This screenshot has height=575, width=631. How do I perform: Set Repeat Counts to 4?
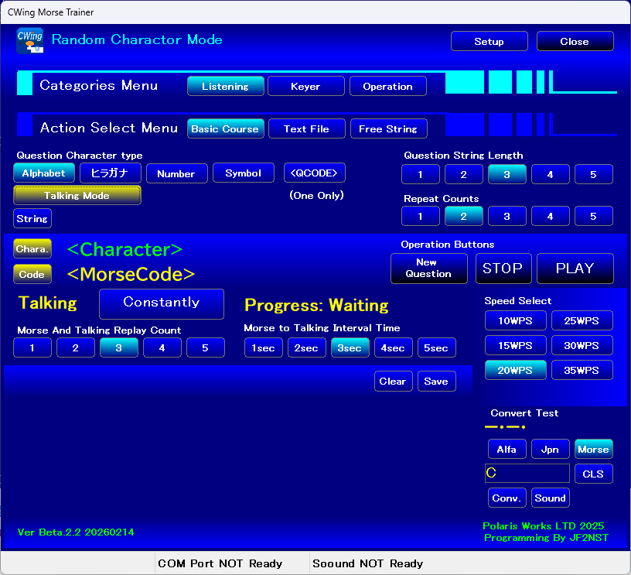click(x=550, y=217)
